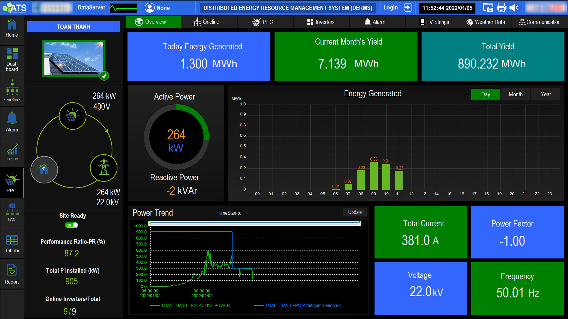Image resolution: width=568 pixels, height=319 pixels.
Task: Click the Power Trend time range slider
Action: (x=255, y=223)
